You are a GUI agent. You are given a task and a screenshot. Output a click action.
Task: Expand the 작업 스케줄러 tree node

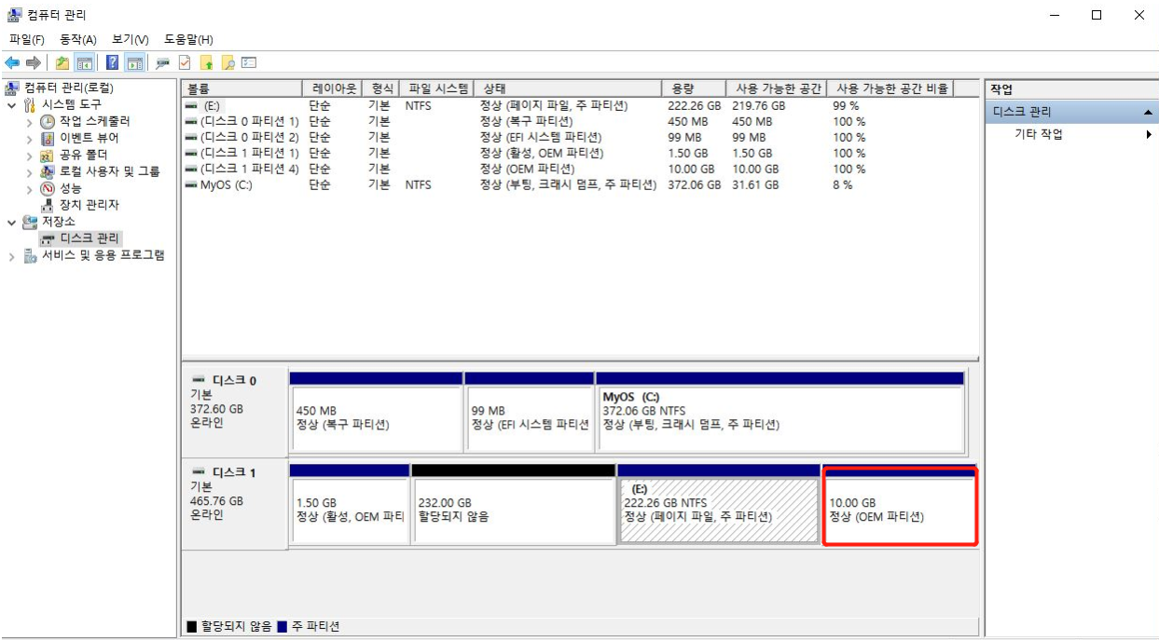click(29, 122)
